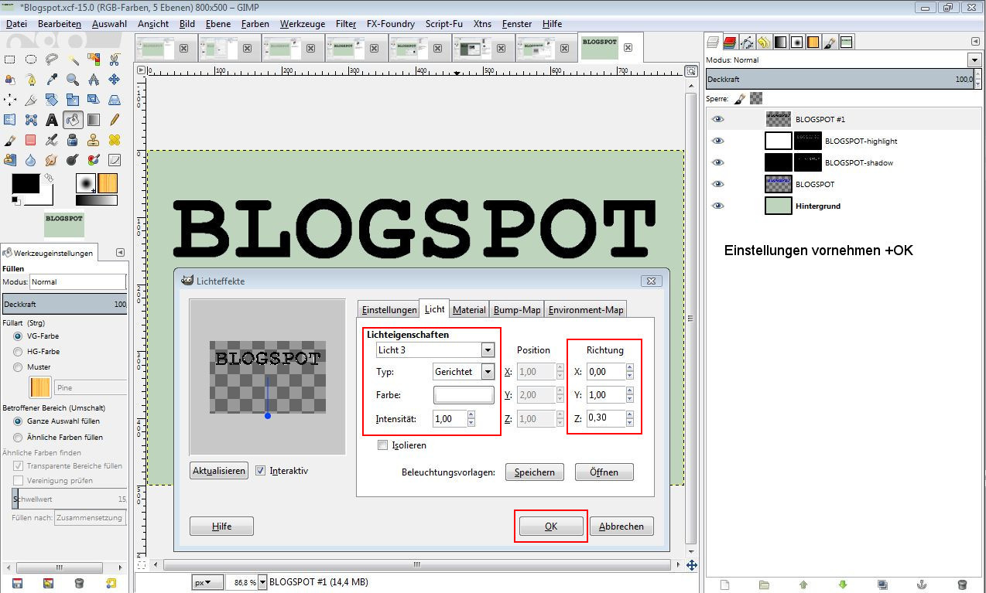The height and width of the screenshot is (593, 986).
Task: Click the Aktualisieren preview button
Action: coord(219,470)
